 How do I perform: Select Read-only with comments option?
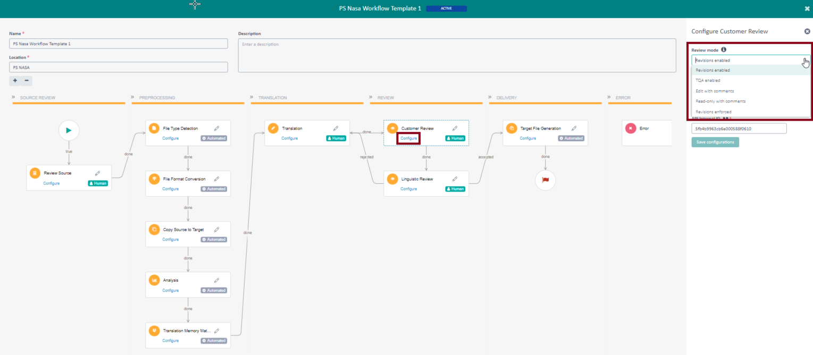751,101
